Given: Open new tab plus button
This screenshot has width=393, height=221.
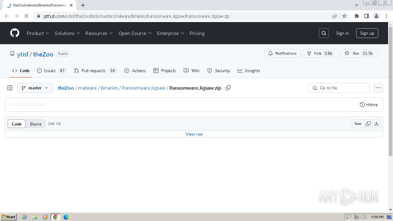Looking at the screenshot, I should click(83, 5).
